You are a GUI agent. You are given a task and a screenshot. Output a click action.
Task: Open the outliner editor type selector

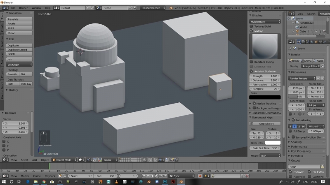[292, 14]
